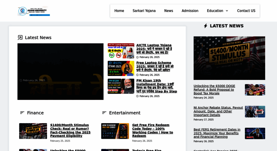Click the February 17, 2025 date in sidebar

click(204, 120)
